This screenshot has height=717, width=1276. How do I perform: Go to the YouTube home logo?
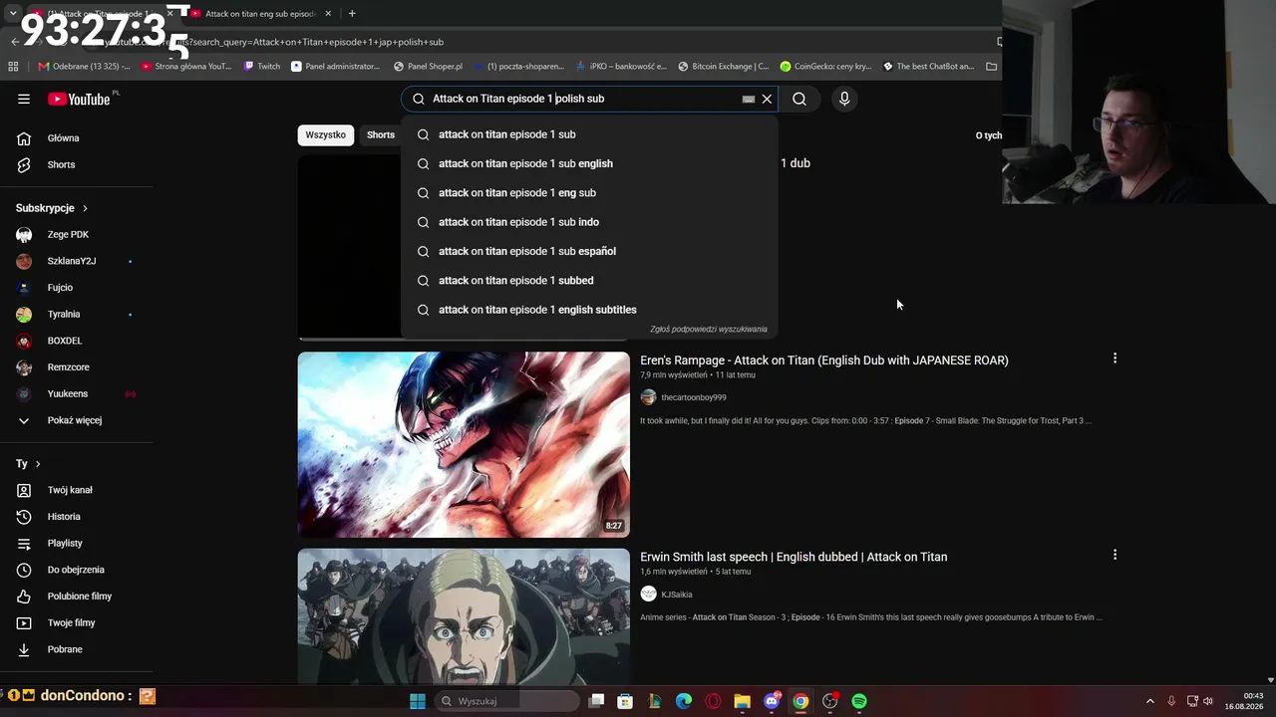pos(79,99)
